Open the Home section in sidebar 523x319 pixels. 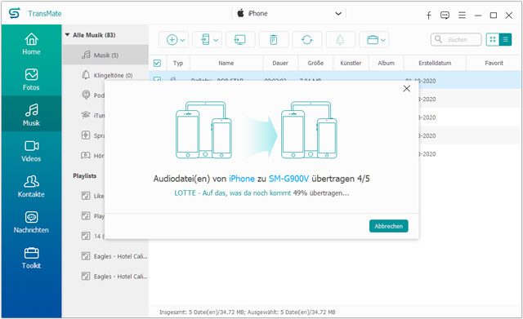pos(31,44)
